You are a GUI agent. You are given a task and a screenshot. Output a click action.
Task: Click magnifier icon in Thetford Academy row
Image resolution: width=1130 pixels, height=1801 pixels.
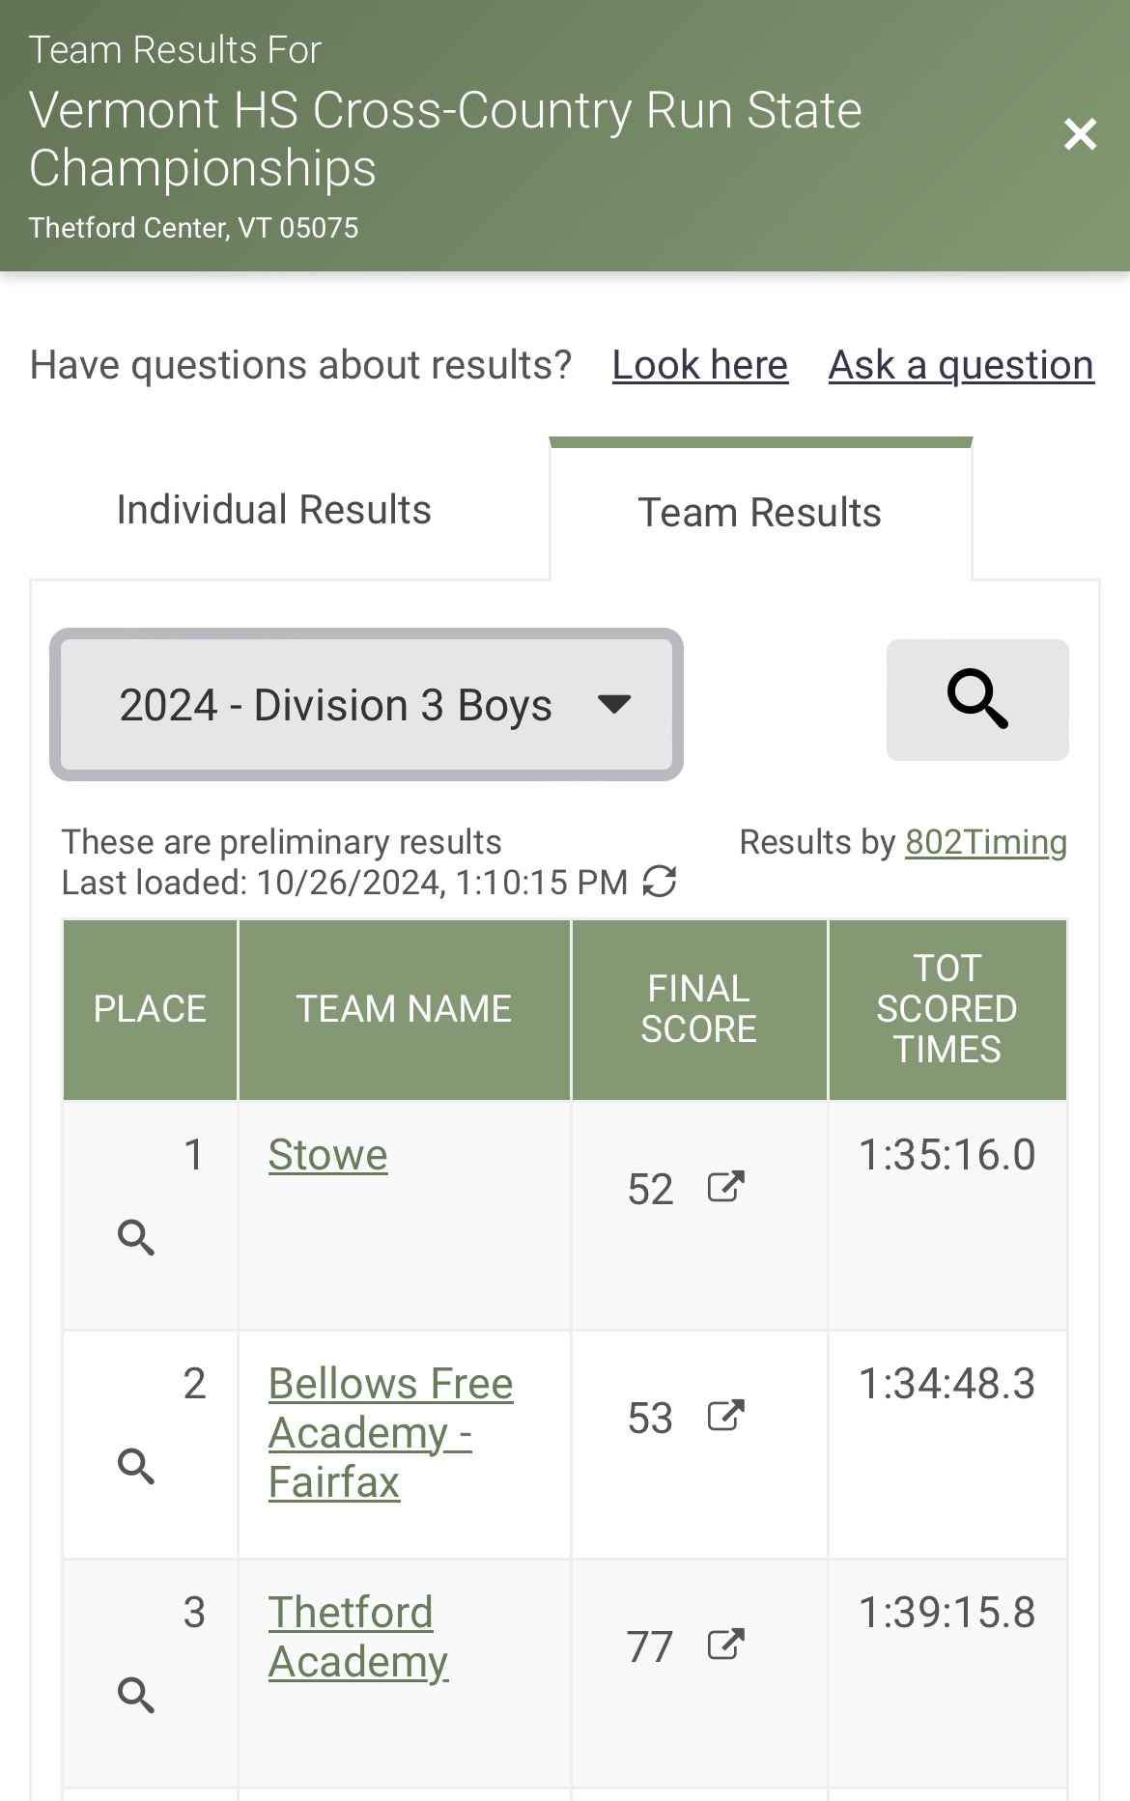[x=136, y=1695]
